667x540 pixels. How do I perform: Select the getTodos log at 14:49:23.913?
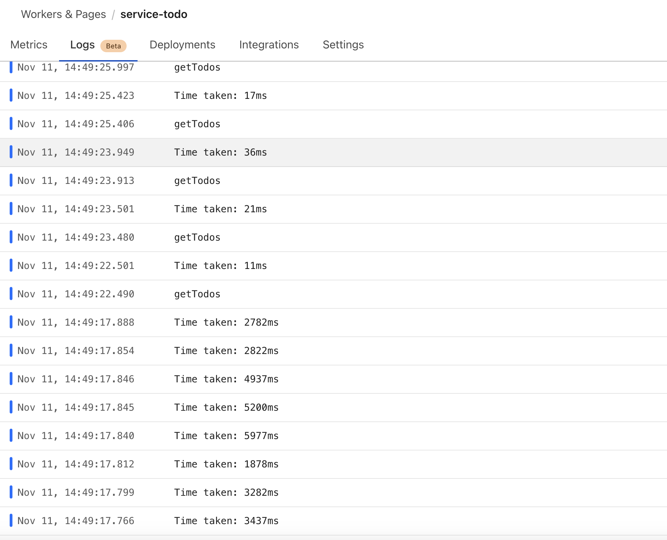click(x=197, y=181)
